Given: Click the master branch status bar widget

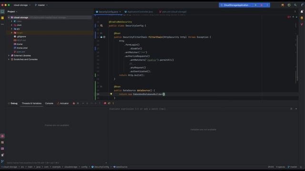Looking at the screenshot, I should 292,167.
